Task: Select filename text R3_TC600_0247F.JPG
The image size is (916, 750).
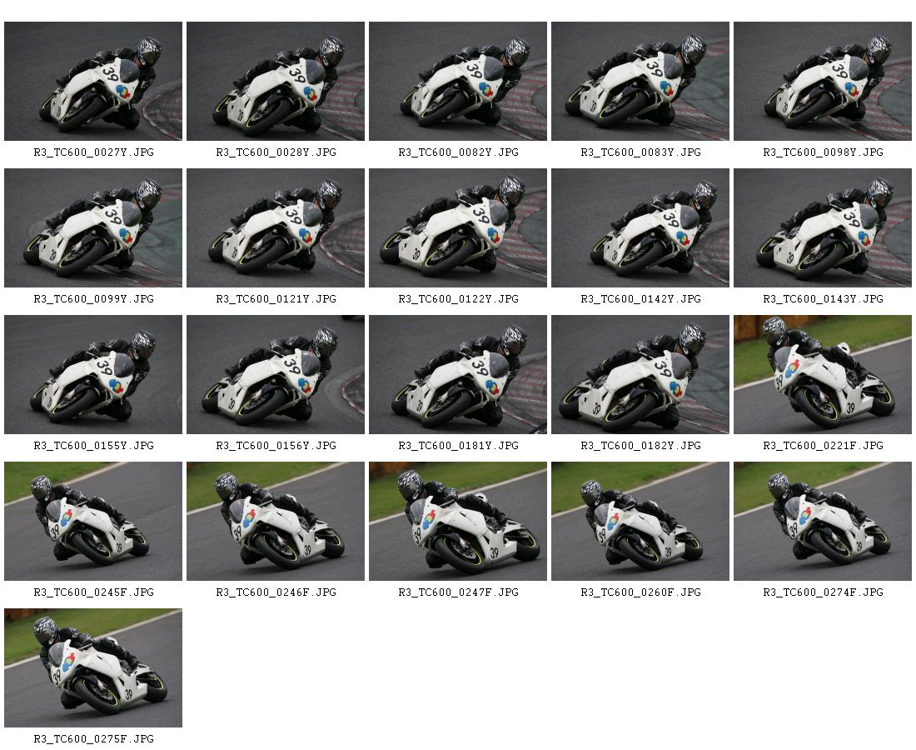Action: click(x=458, y=592)
